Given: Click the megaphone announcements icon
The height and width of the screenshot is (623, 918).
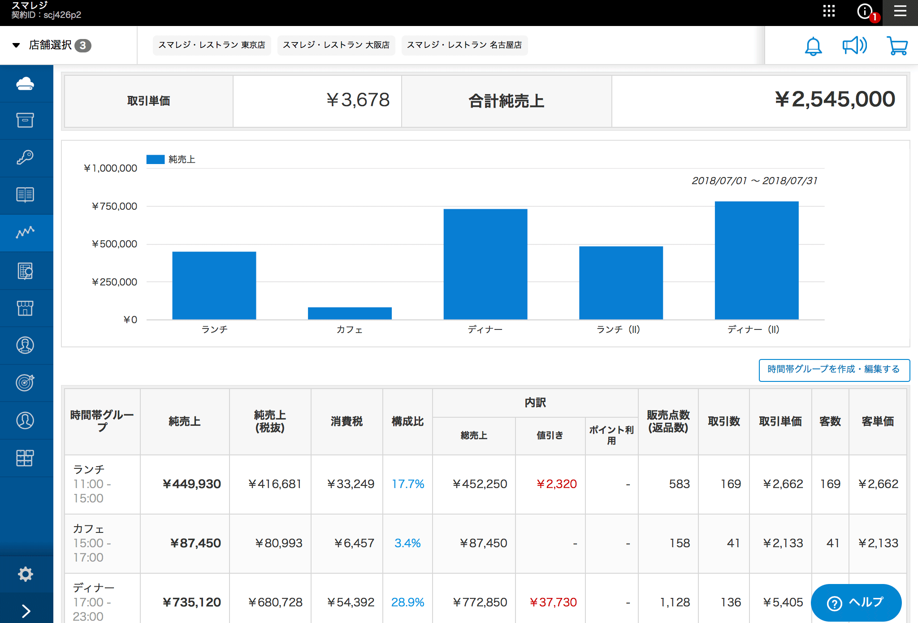Looking at the screenshot, I should [854, 45].
